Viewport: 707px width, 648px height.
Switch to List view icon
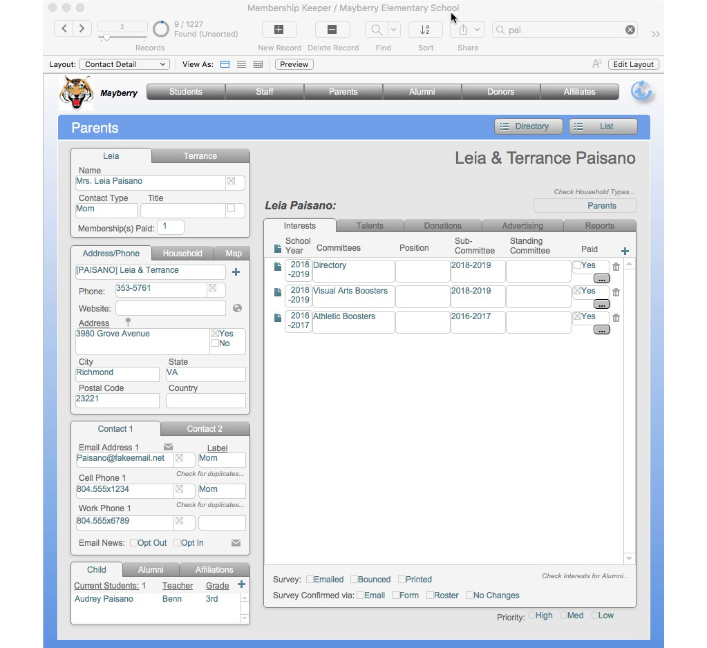242,64
